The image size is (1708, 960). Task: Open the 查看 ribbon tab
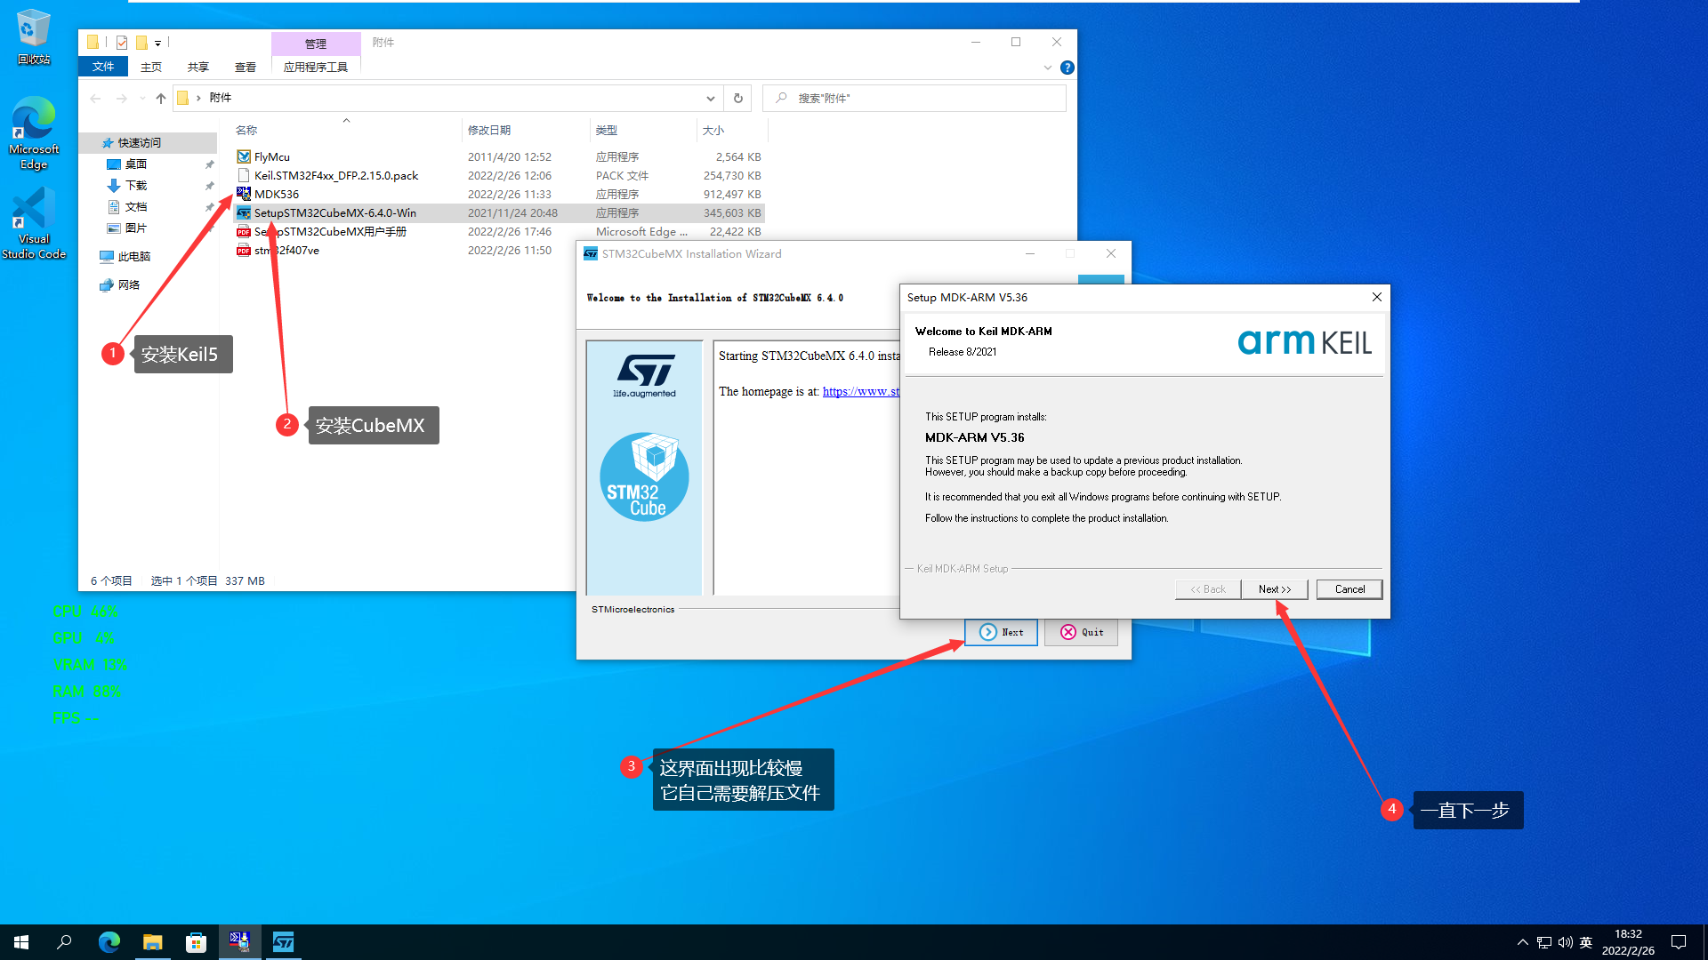tap(245, 68)
